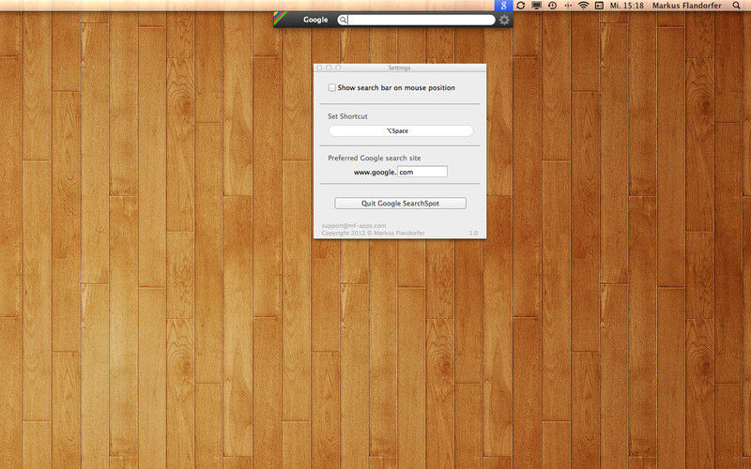Click the colored stripe logo in search bar
The height and width of the screenshot is (469, 751).
(x=280, y=19)
